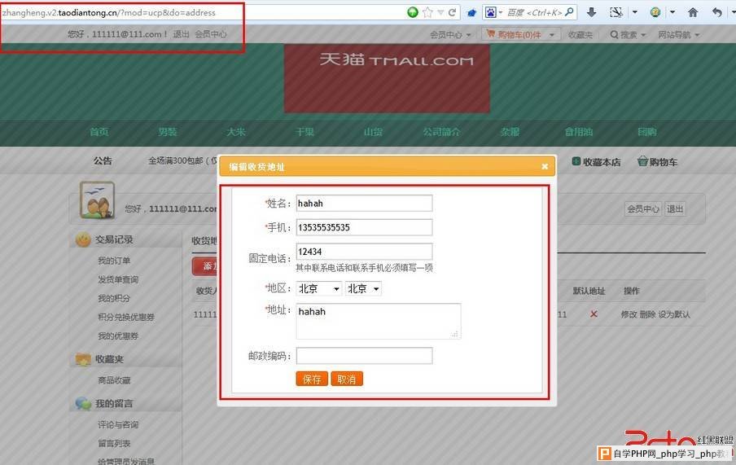This screenshot has height=465, width=736.
Task: Open 积分兑换优惠券 in the sidebar
Action: point(126,317)
